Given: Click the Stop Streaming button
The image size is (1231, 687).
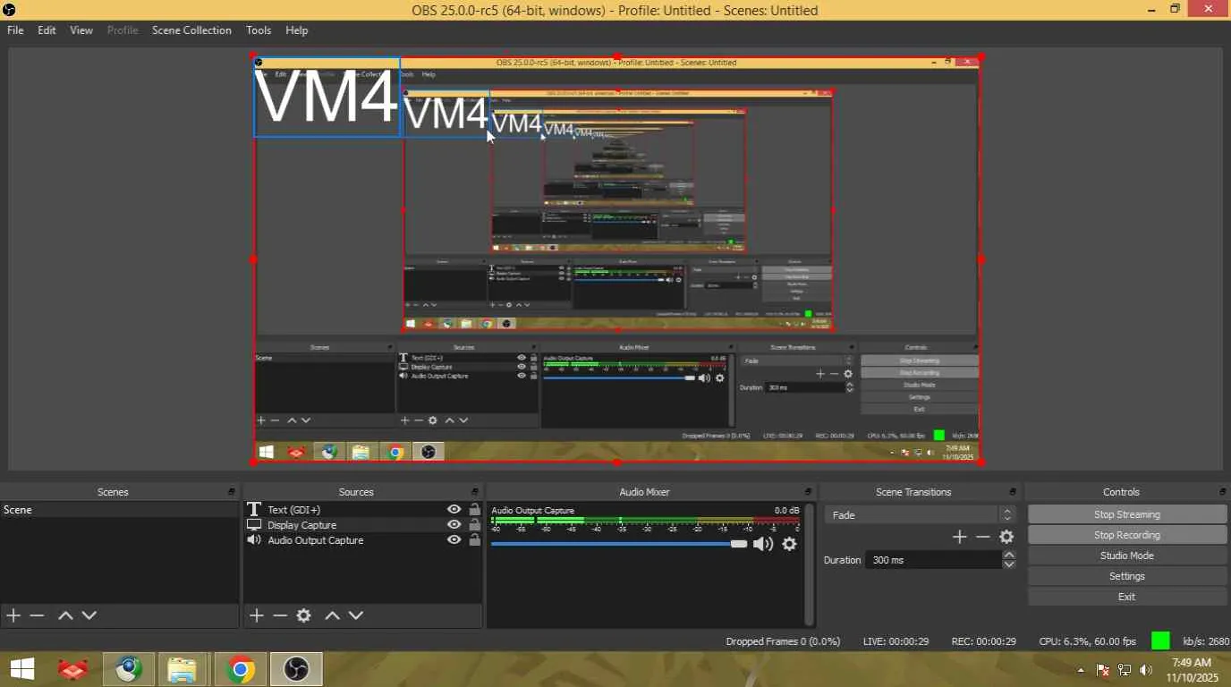Looking at the screenshot, I should pos(1127,514).
